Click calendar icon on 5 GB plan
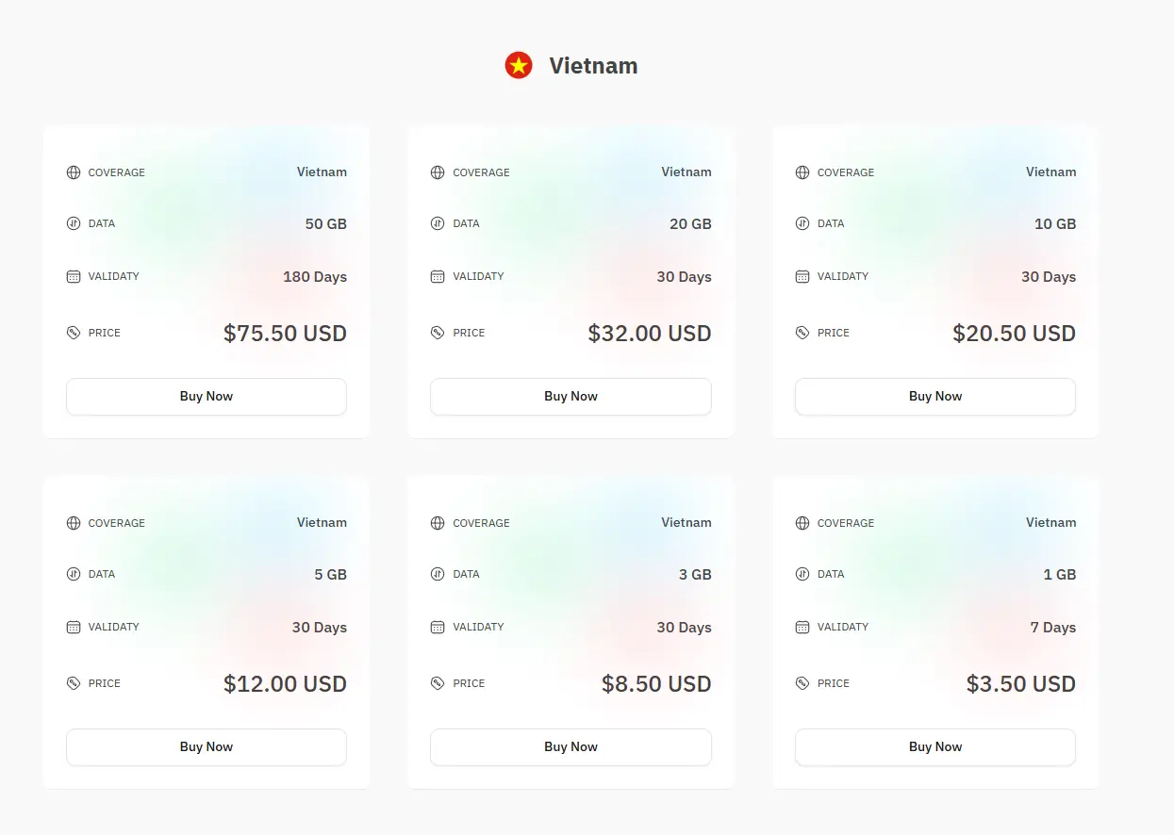The width and height of the screenshot is (1174, 835). pos(74,627)
